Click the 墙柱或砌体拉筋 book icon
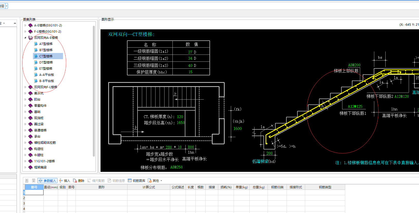Screen dimensions: 419x213 coord(31,143)
